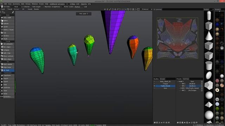Viewport: 225px width, 126px height.
Task: Choose the Select tool in left panel
Action: (7, 21)
